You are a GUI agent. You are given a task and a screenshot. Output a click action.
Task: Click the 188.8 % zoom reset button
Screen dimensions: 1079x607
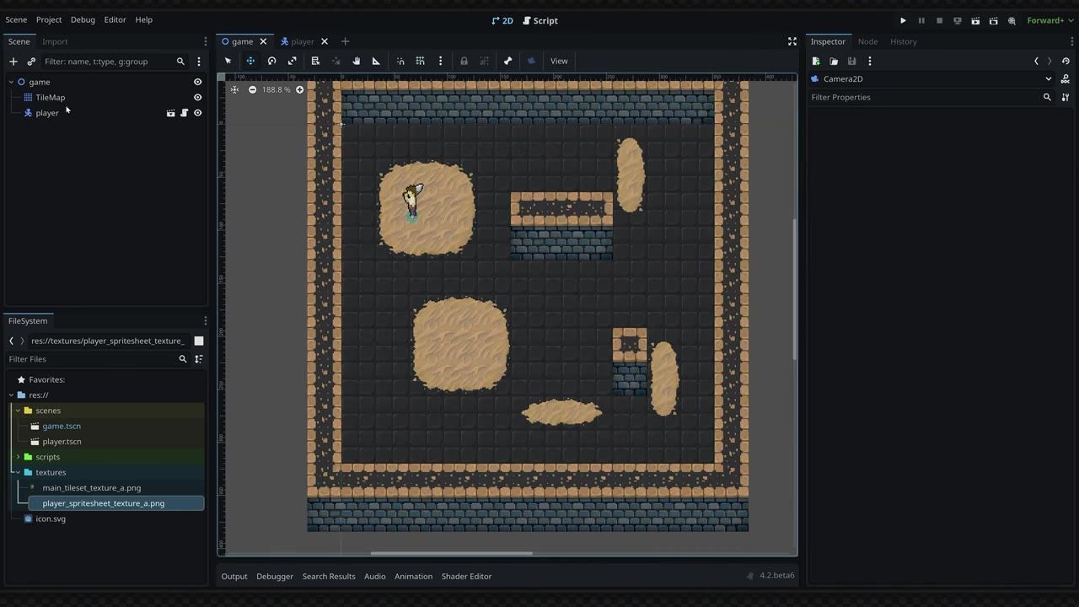click(x=276, y=89)
